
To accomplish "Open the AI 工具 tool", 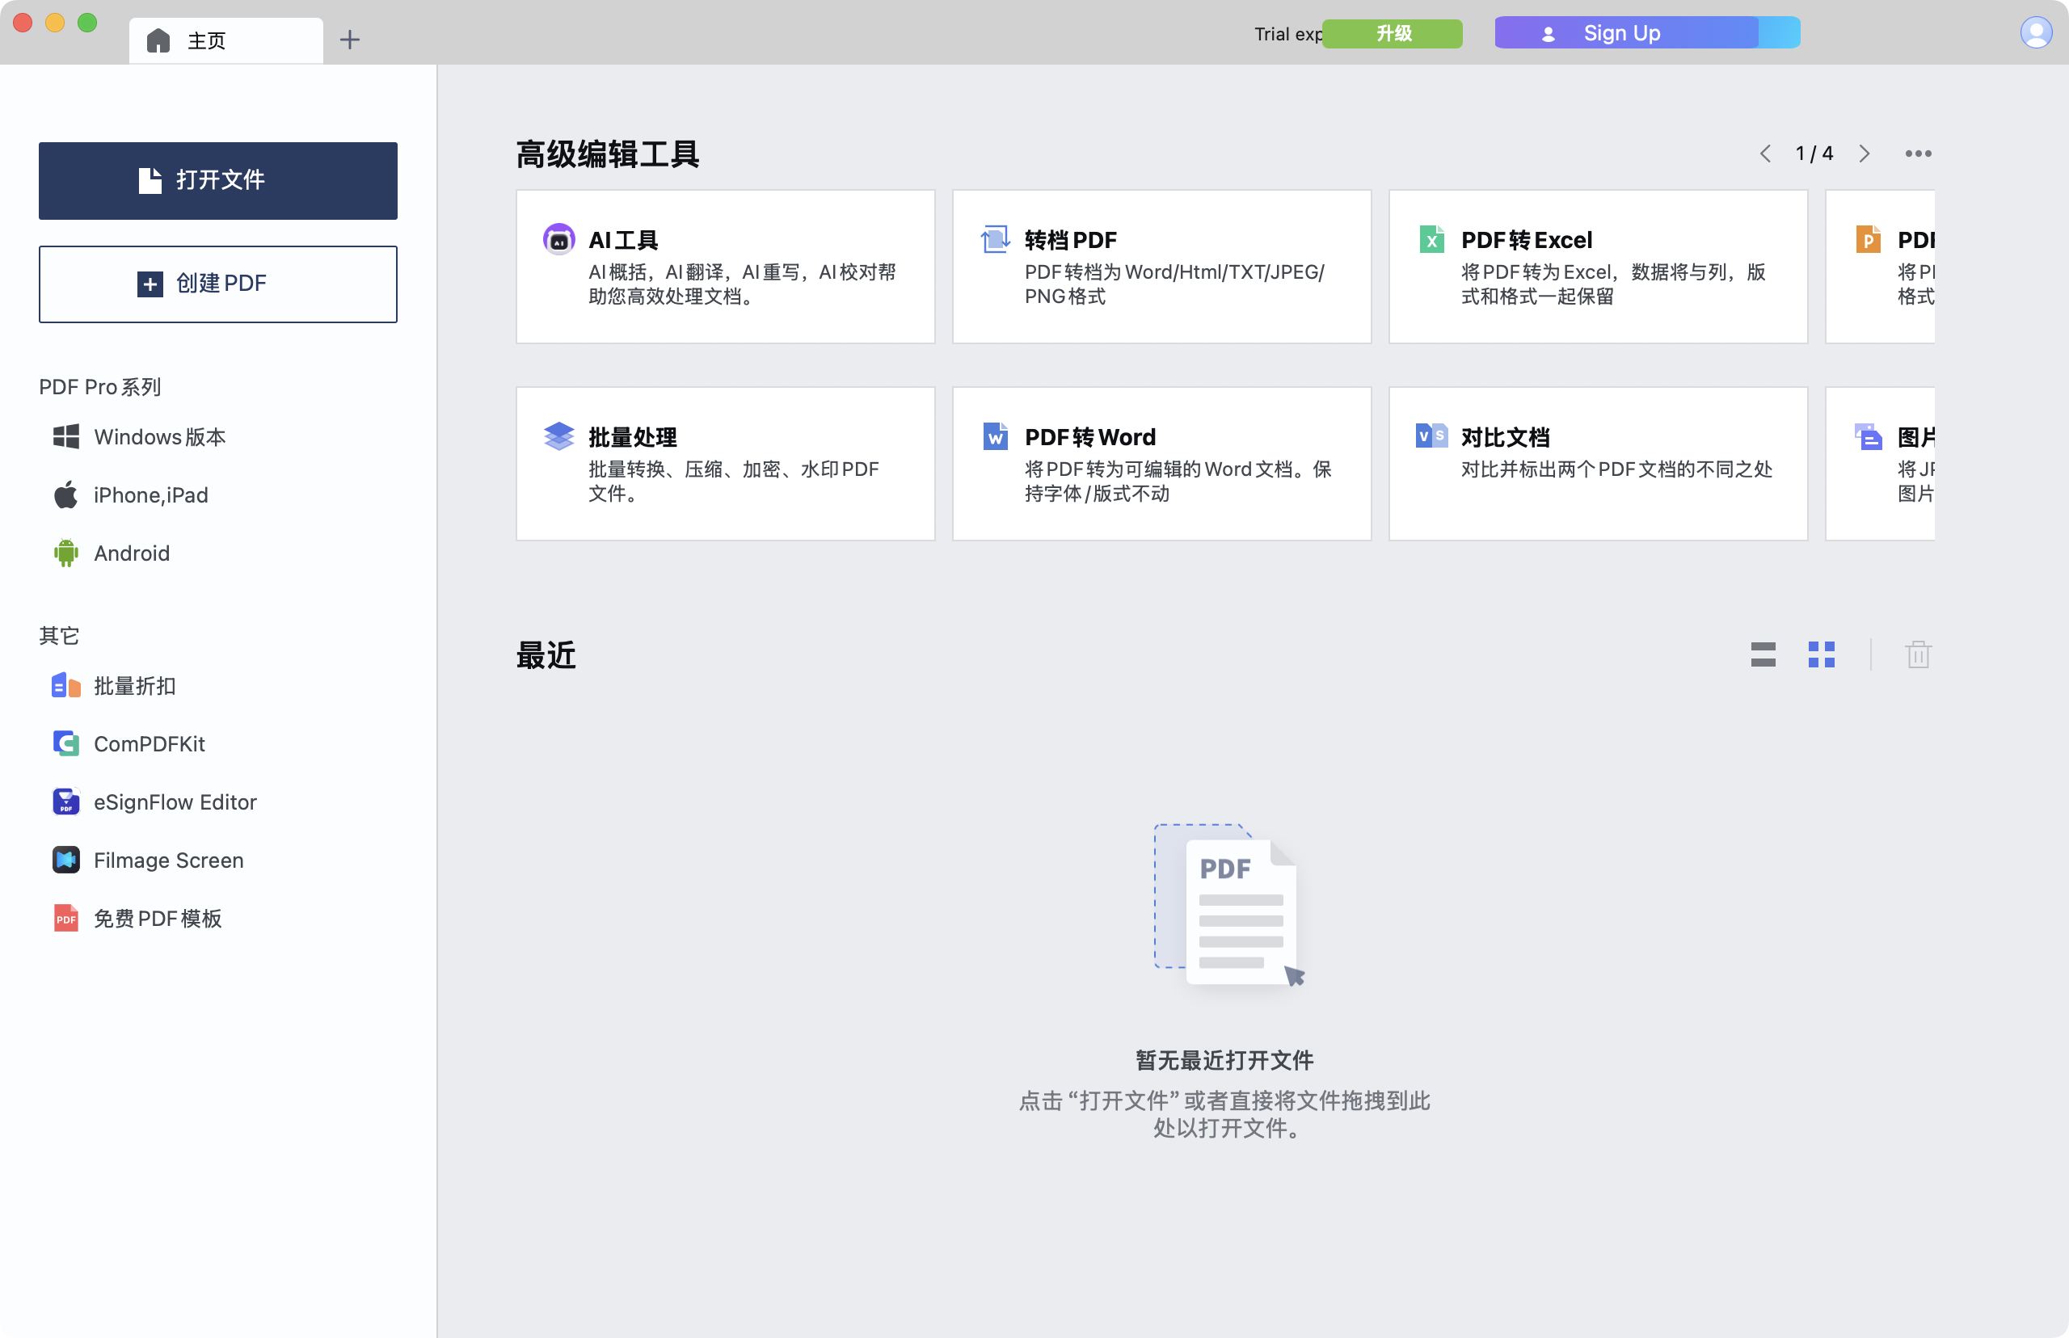I will coord(725,265).
